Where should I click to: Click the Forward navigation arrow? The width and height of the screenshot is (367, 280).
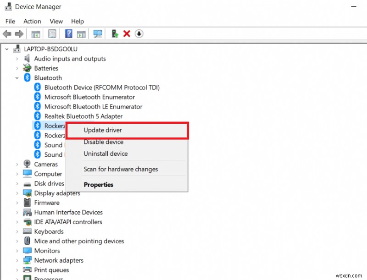pyautogui.click(x=18, y=33)
